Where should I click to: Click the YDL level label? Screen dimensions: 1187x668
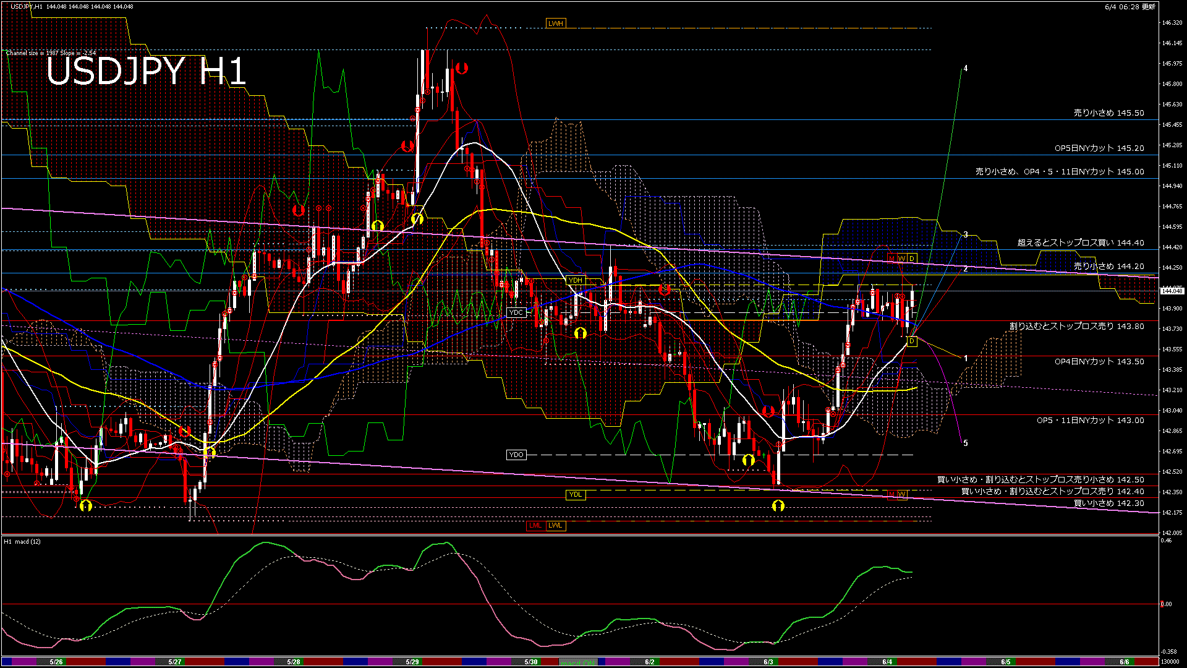(576, 494)
